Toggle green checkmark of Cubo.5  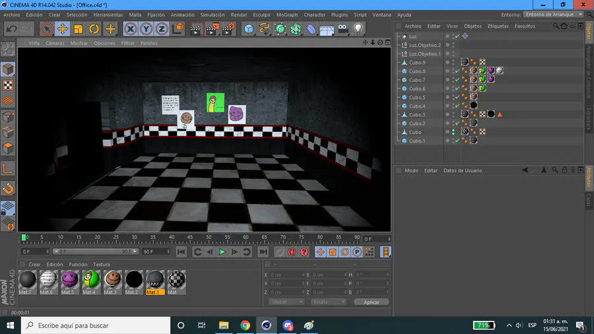tap(457, 97)
